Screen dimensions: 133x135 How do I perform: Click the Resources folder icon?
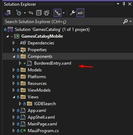point(23,83)
